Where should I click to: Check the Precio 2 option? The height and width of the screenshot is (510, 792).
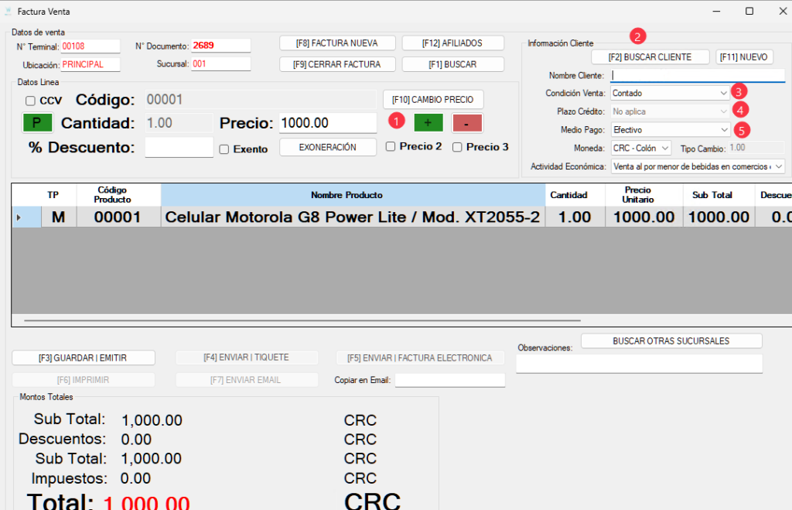pyautogui.click(x=391, y=146)
